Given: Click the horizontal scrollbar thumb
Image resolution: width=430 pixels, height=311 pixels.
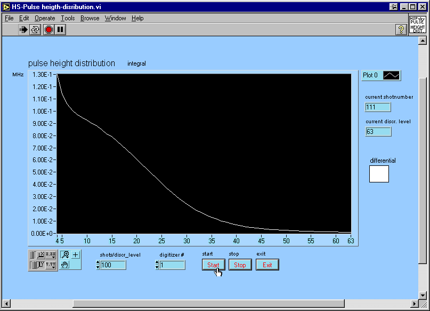Looking at the screenshot, I should 209,304.
